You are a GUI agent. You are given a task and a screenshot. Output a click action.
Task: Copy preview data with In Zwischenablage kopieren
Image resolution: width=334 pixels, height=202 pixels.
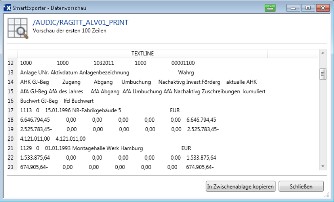(x=240, y=186)
